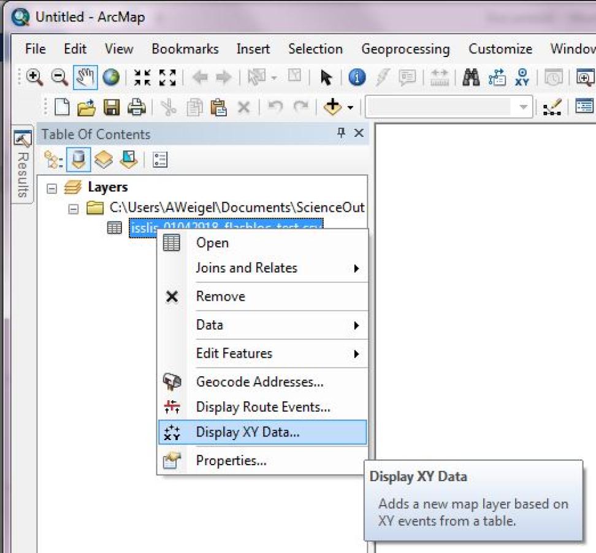Click the table window toolbar icon

tap(584, 107)
